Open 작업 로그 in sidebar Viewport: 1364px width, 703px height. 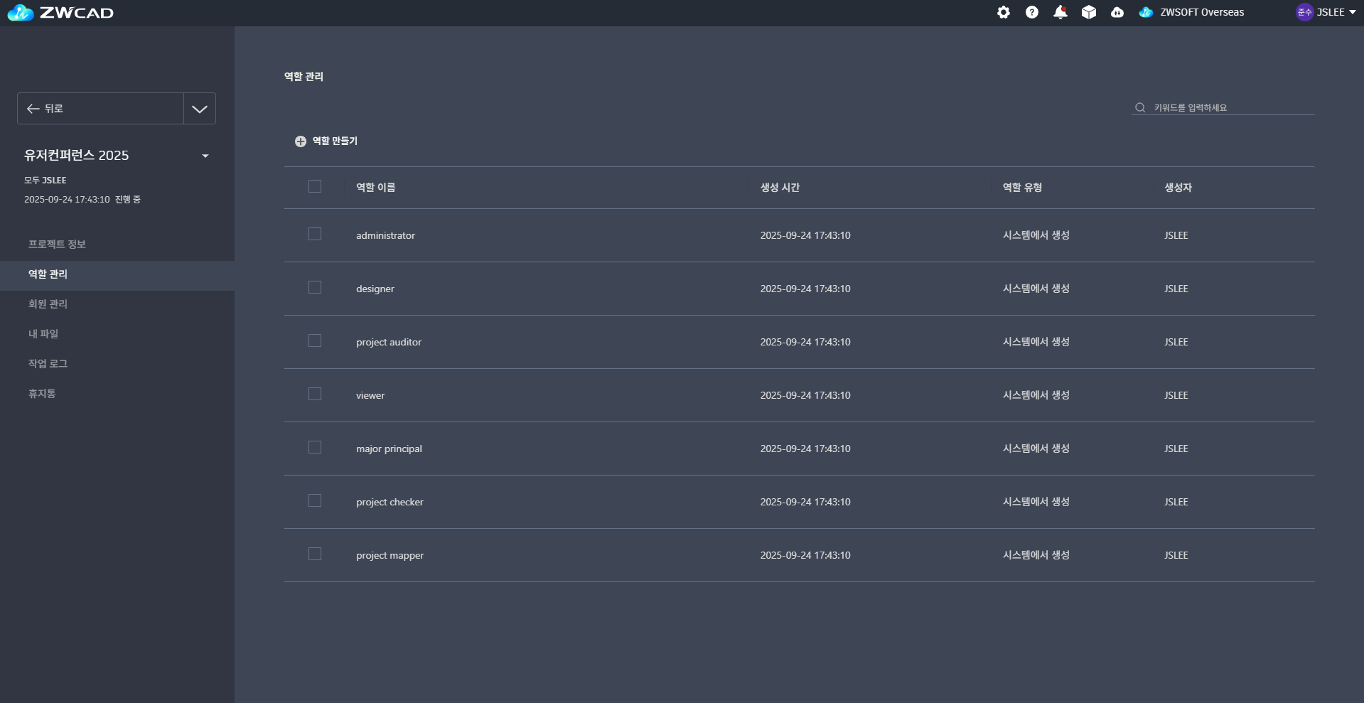pos(117,363)
